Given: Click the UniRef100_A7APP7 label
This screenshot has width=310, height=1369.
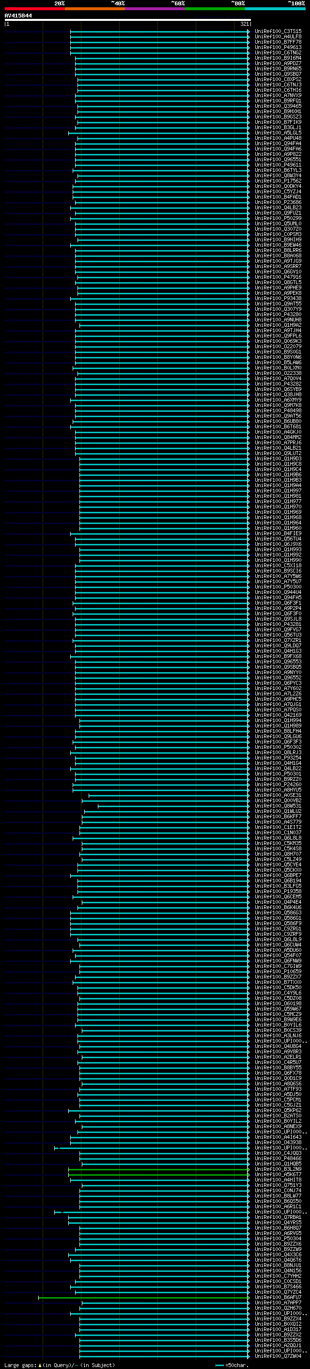Looking at the screenshot, I should tap(278, 1302).
